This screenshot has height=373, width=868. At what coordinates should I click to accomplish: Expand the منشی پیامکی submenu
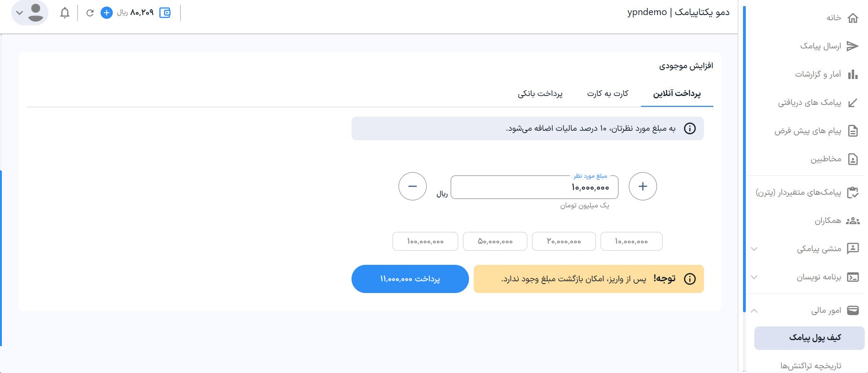point(818,248)
